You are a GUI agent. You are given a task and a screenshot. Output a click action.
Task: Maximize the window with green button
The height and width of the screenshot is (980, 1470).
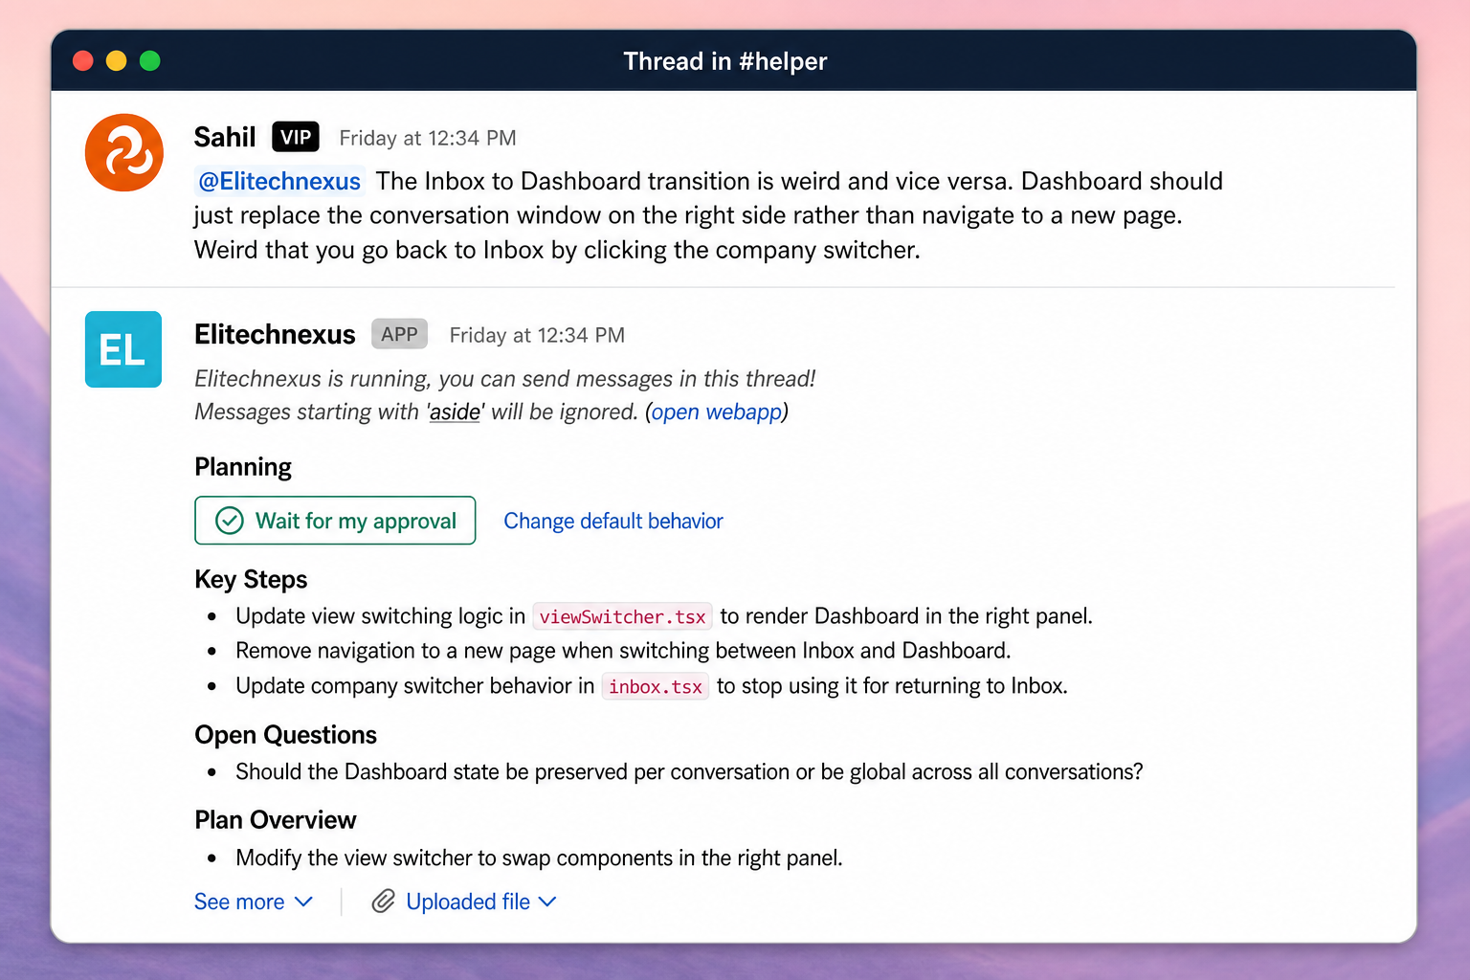tap(149, 61)
